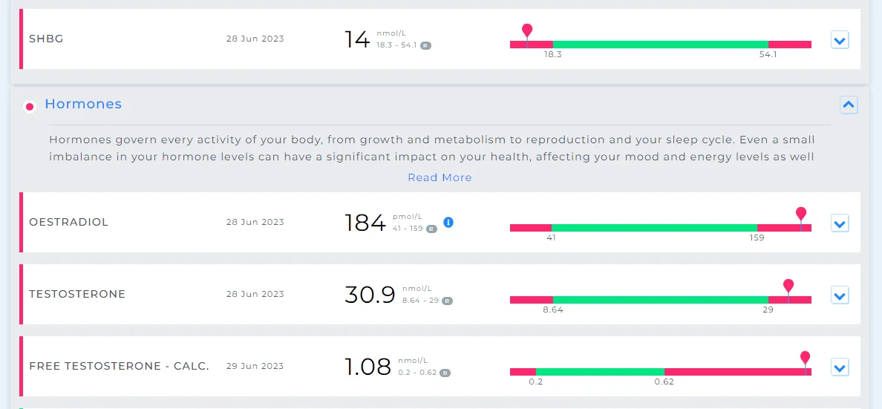This screenshot has height=409, width=882.
Task: Collapse the Hormones section
Action: coord(849,105)
